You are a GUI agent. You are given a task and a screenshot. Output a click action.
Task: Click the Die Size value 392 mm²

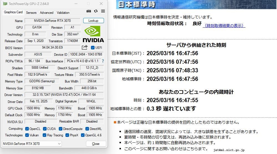[x=73, y=34]
